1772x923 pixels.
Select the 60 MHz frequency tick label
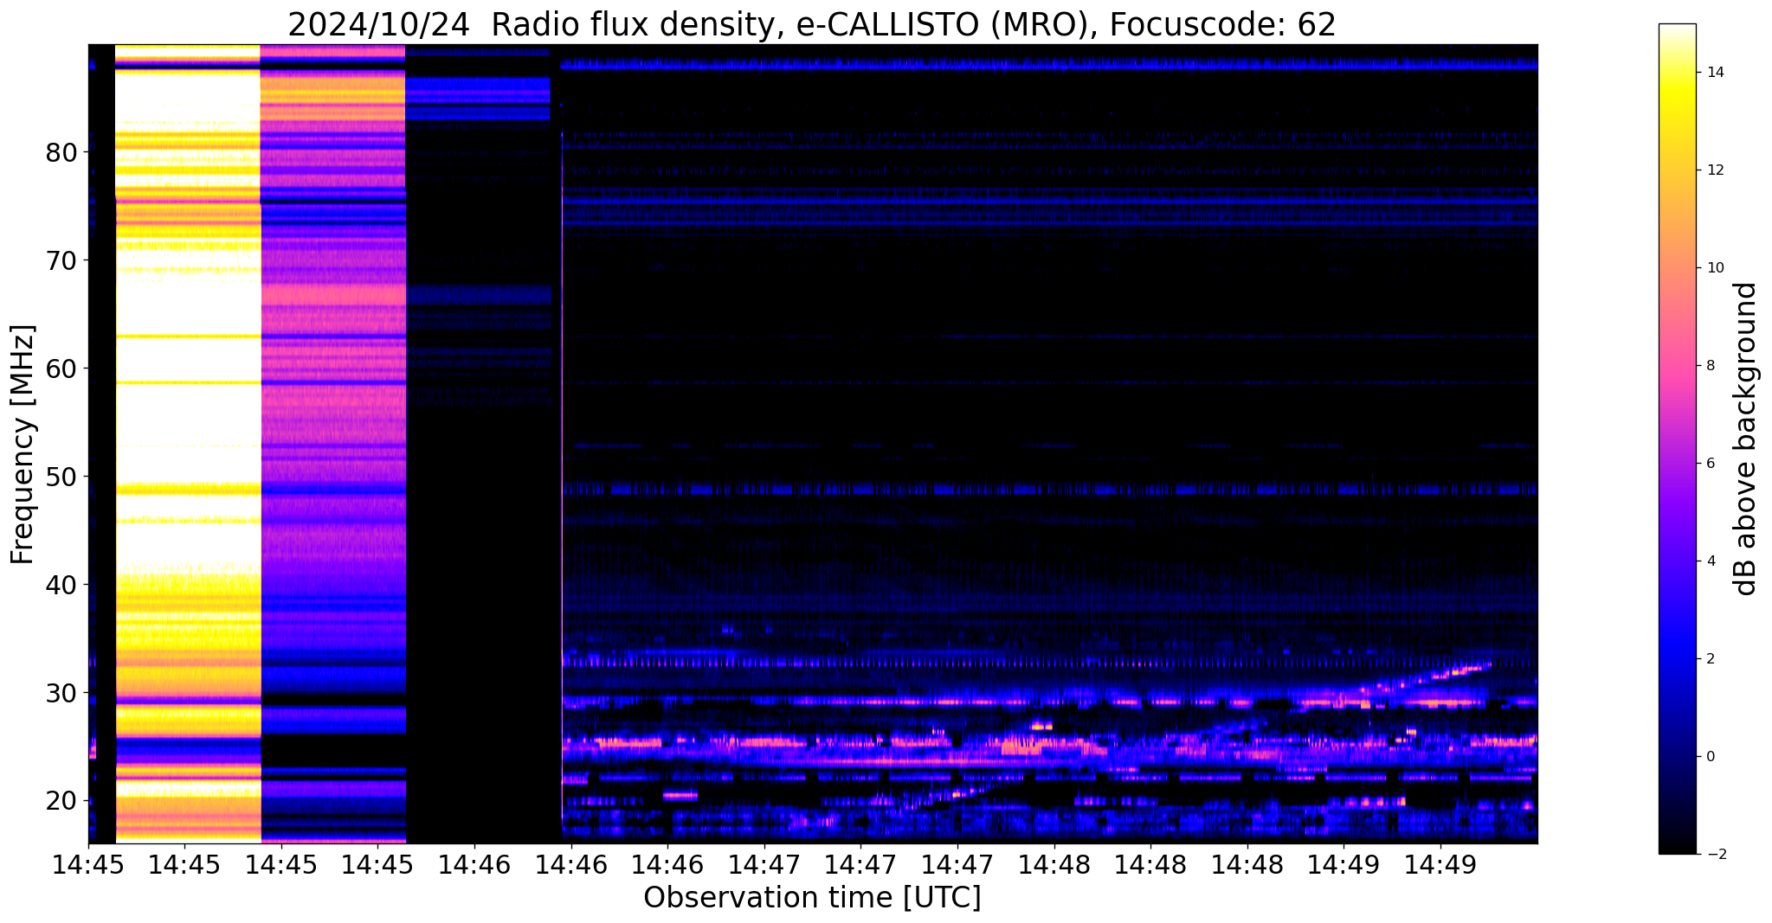pos(61,369)
